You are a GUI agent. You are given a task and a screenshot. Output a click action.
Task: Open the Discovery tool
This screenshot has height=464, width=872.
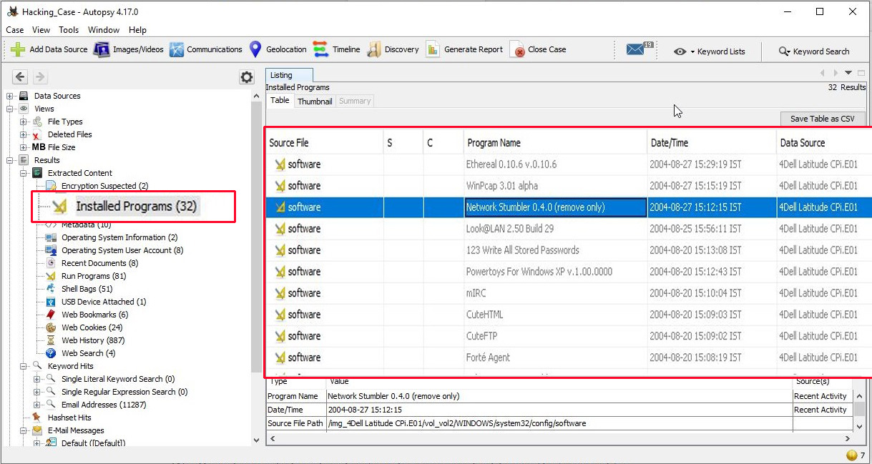[393, 49]
